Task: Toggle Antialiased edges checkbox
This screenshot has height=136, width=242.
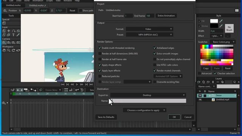Action: (x=155, y=48)
